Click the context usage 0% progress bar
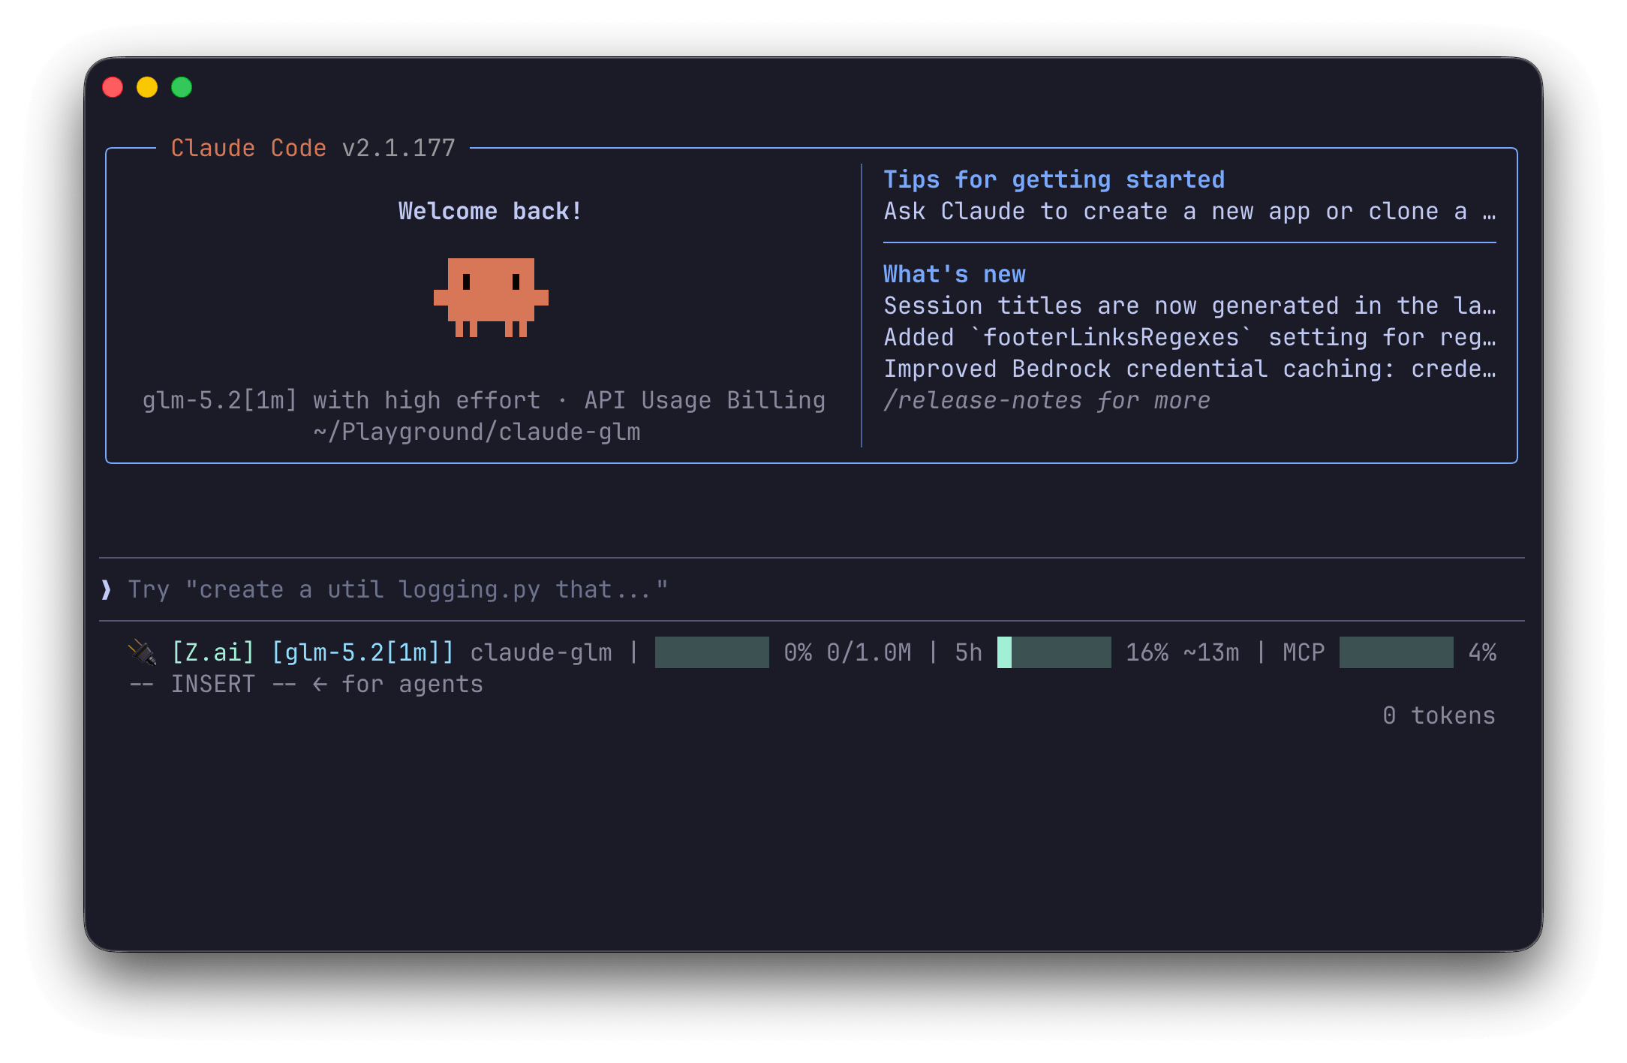Screen dimensions: 1627x1063 (x=712, y=652)
